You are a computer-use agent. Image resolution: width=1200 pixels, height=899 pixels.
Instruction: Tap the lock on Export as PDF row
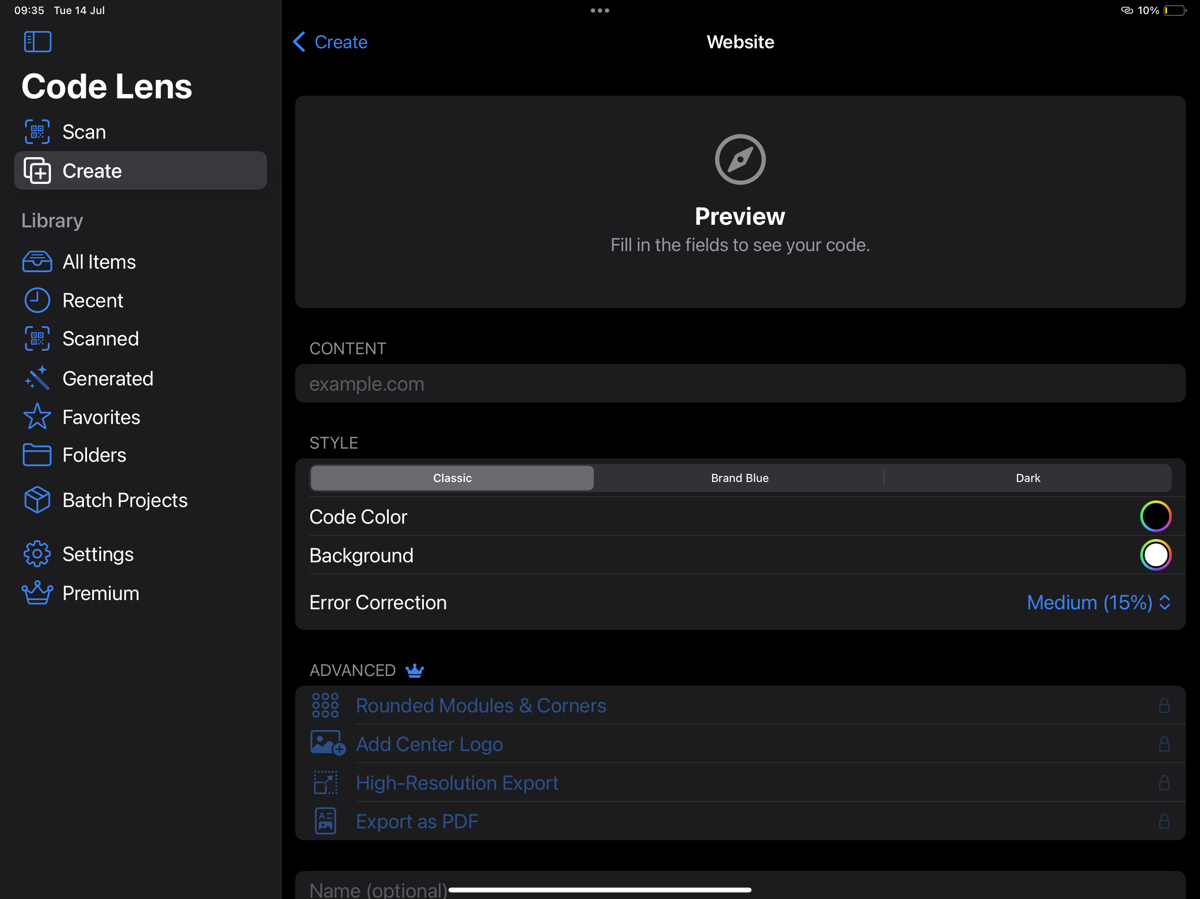(1164, 821)
